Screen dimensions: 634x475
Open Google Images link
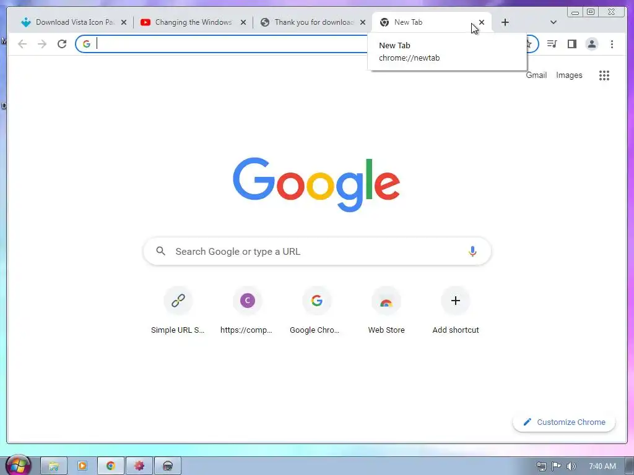(569, 75)
